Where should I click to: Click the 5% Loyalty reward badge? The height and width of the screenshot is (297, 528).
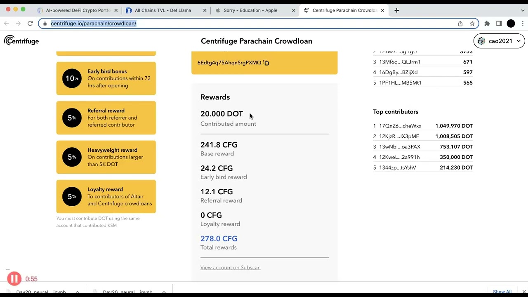point(72,196)
